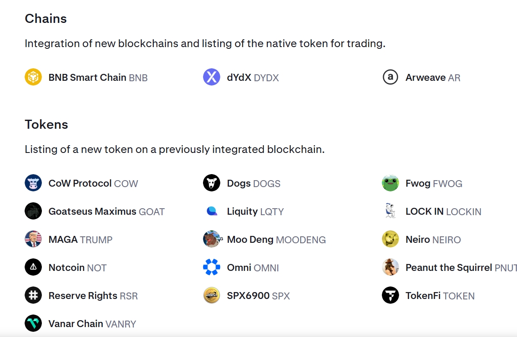Open the Reserve Rights RSR link
This screenshot has width=517, height=337.
point(93,296)
